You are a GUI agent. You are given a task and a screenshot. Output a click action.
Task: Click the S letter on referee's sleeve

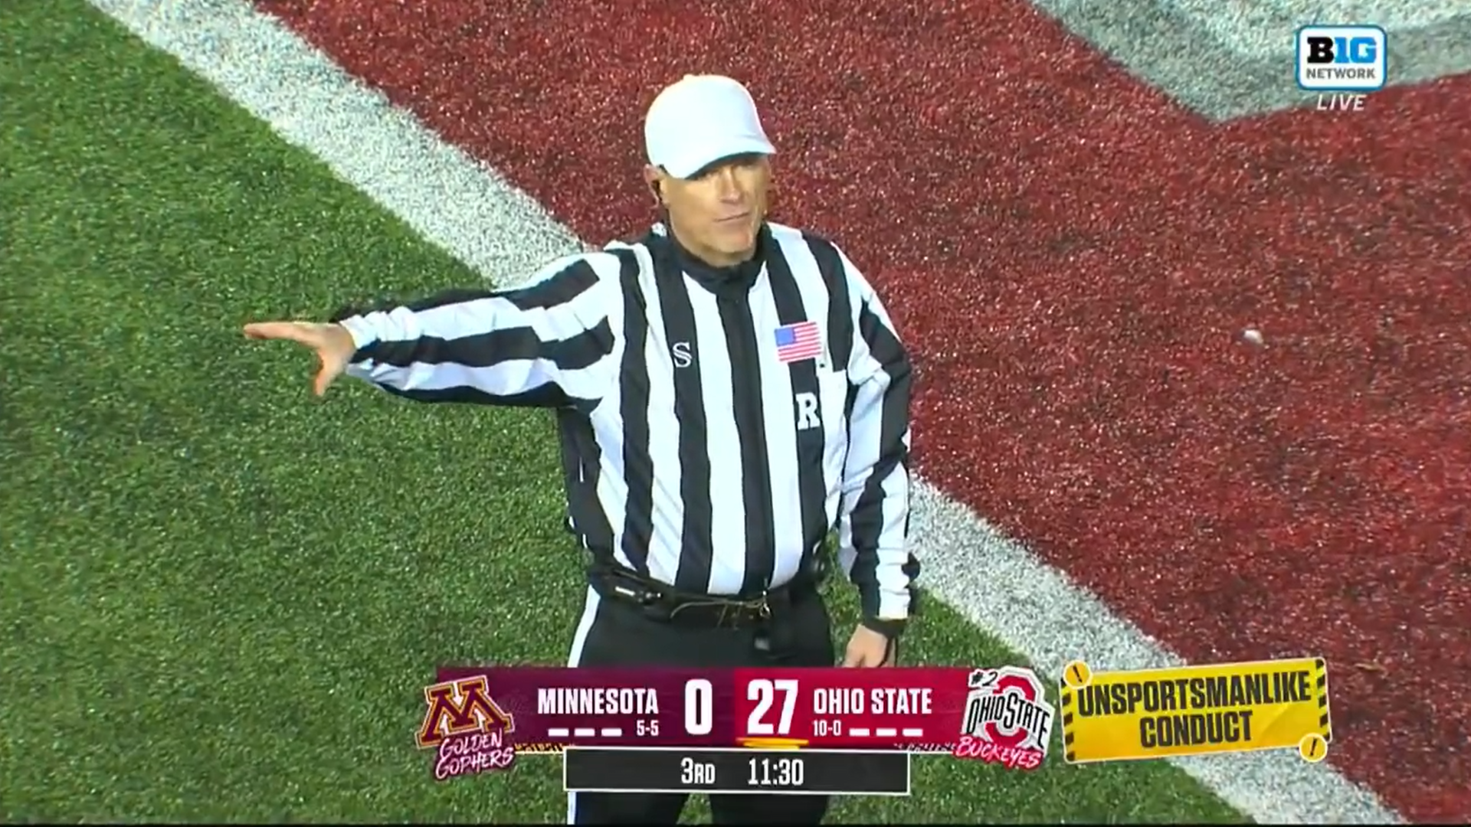pos(681,354)
